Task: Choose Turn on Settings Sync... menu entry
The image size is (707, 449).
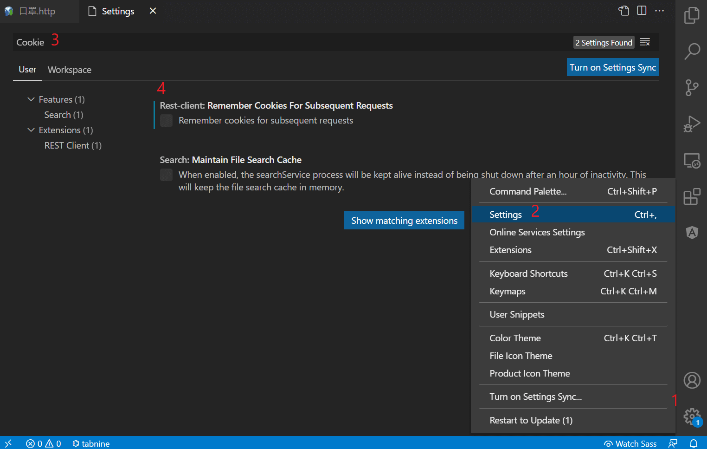Action: tap(573, 397)
